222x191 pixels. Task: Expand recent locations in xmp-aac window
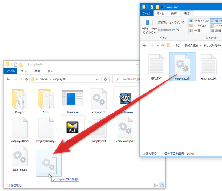click(x=158, y=46)
